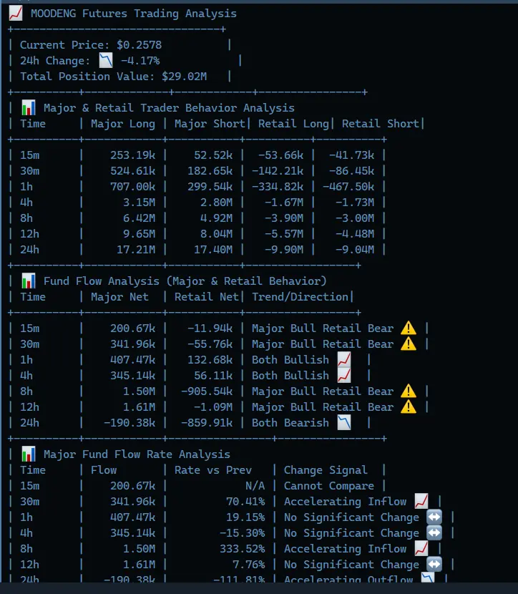
Task: Select the 333.52% rate value
Action: click(243, 548)
